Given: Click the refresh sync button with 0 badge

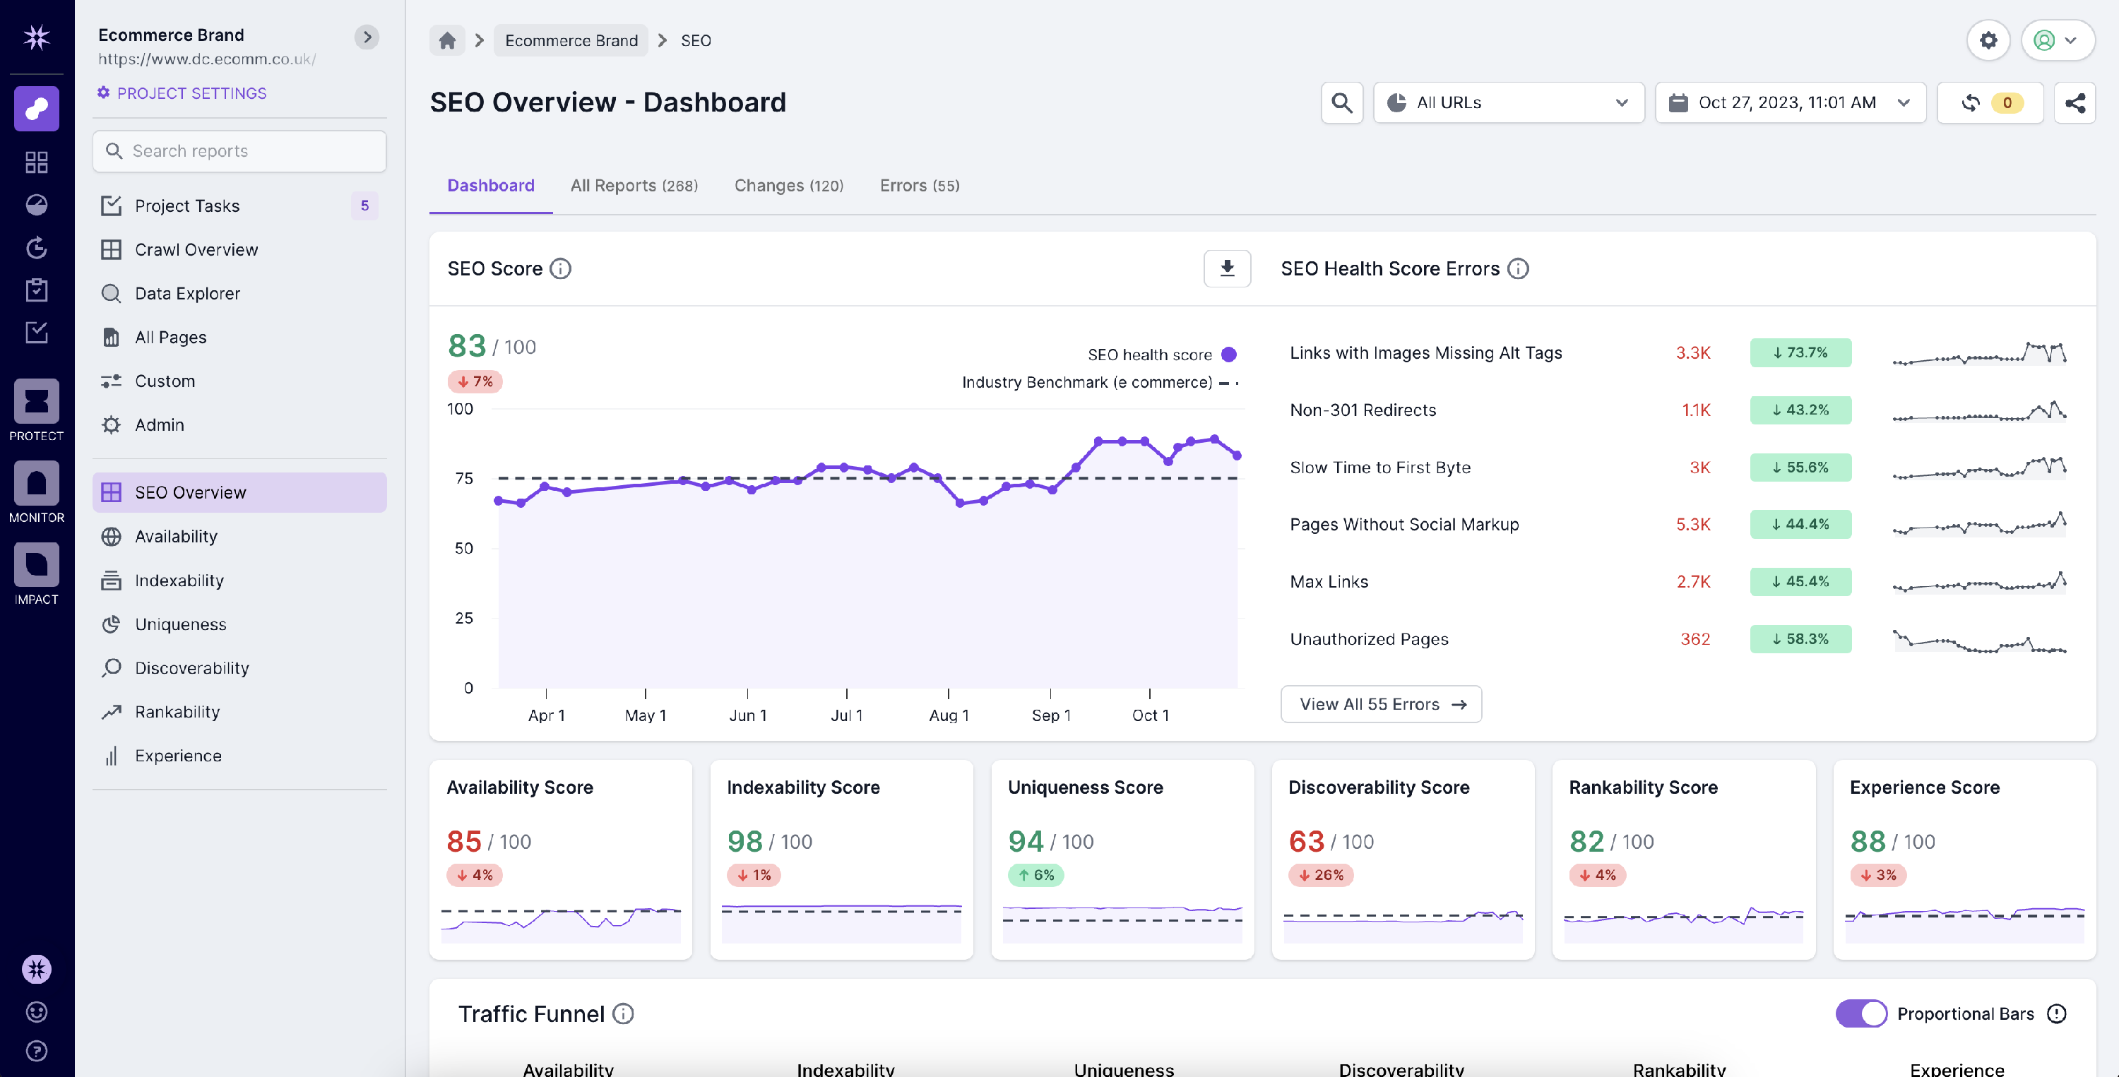Looking at the screenshot, I should click(1989, 103).
